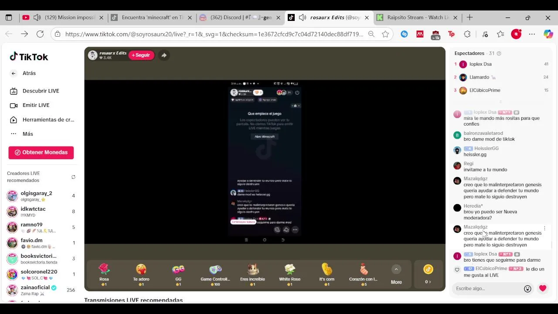Open zainaoficial live channel
The width and height of the screenshot is (558, 314).
point(41,290)
